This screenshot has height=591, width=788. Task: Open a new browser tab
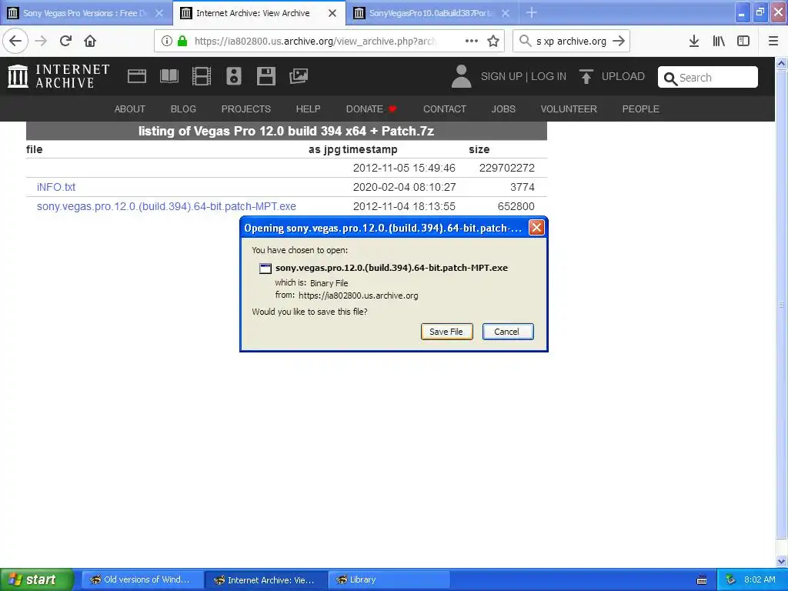(531, 13)
